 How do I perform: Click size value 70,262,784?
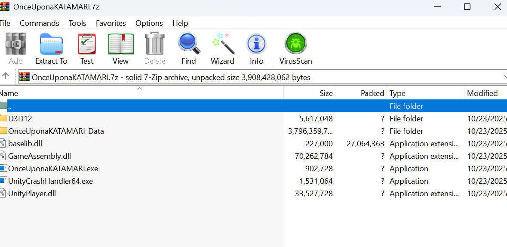point(314,156)
